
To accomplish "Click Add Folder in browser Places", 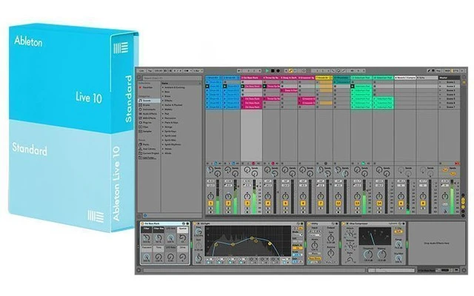I will tap(149, 158).
